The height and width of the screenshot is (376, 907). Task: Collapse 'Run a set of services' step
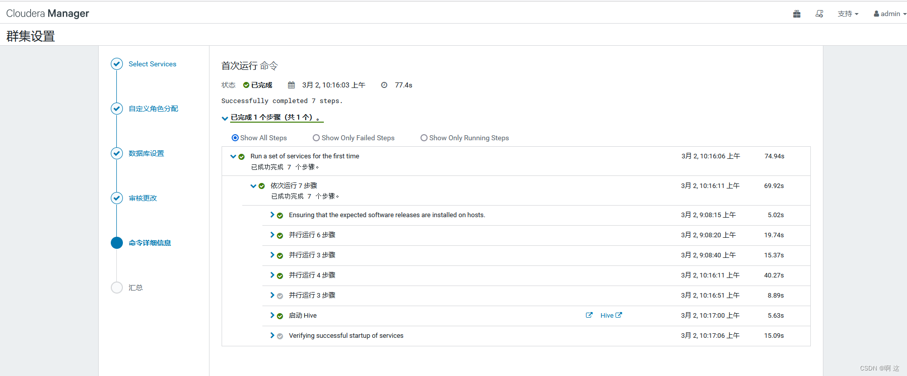[233, 156]
